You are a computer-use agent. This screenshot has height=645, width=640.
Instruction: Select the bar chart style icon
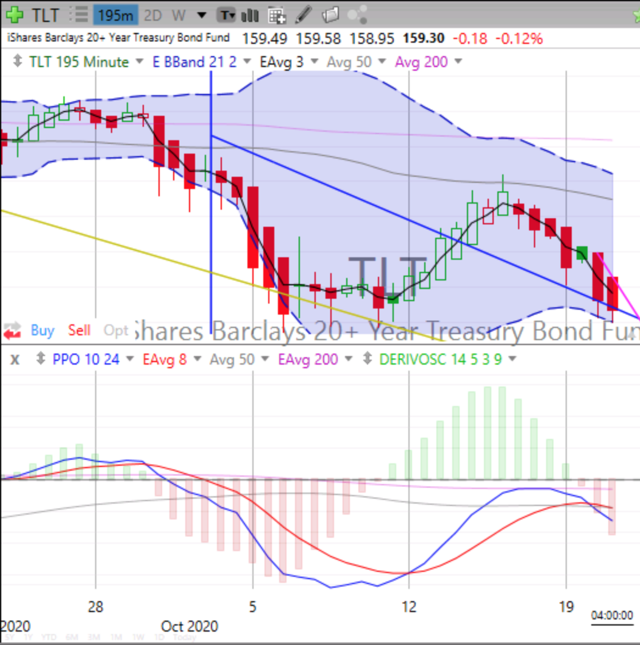tap(250, 15)
